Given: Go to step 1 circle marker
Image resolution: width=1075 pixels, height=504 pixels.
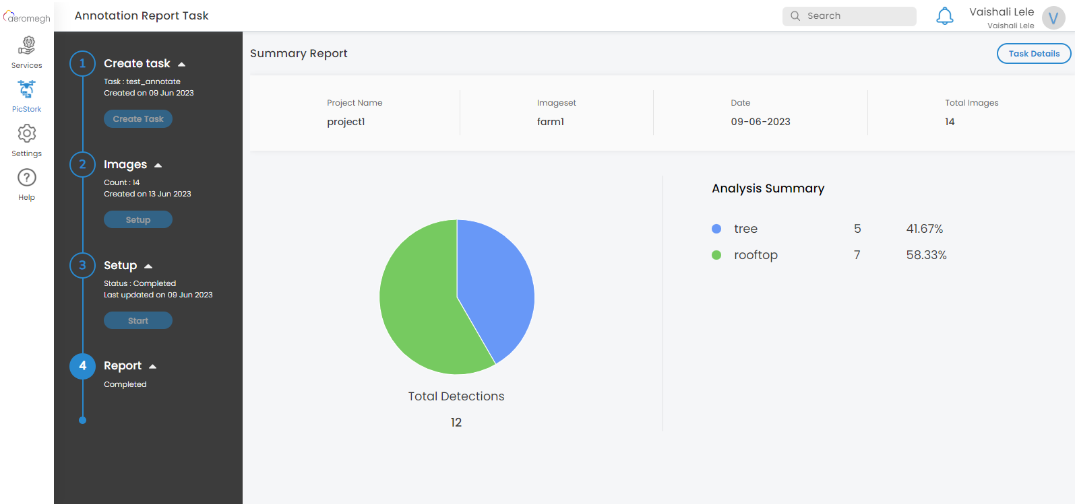Looking at the screenshot, I should click(83, 64).
